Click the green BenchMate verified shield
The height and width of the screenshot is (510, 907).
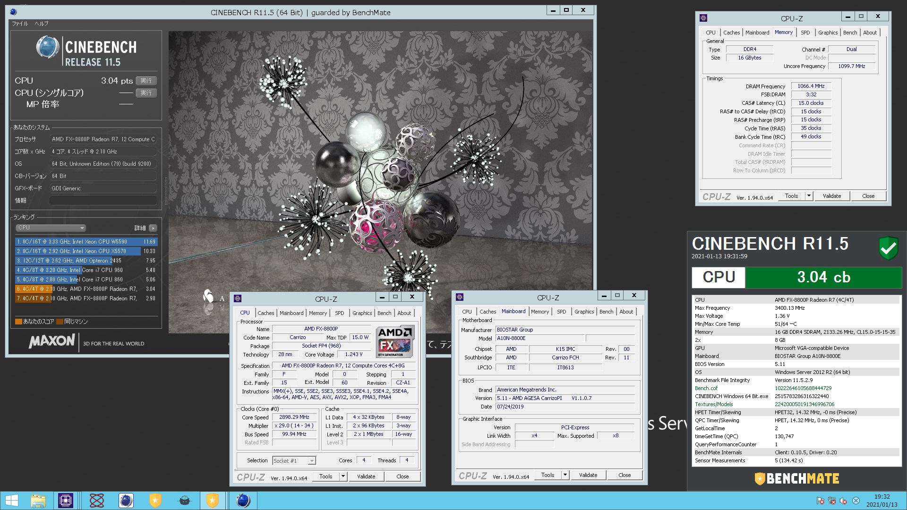(x=888, y=248)
